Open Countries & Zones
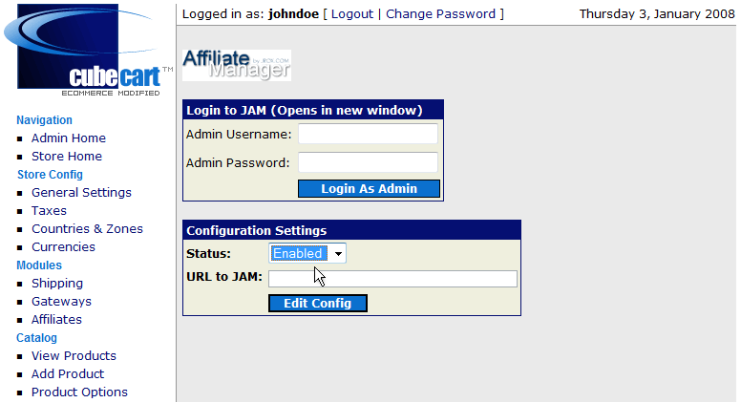741x403 pixels. pyautogui.click(x=87, y=229)
